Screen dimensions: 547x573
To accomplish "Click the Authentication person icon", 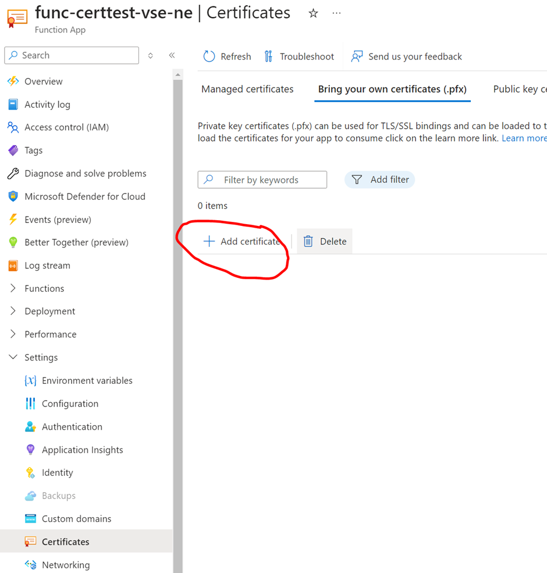I will pyautogui.click(x=30, y=426).
